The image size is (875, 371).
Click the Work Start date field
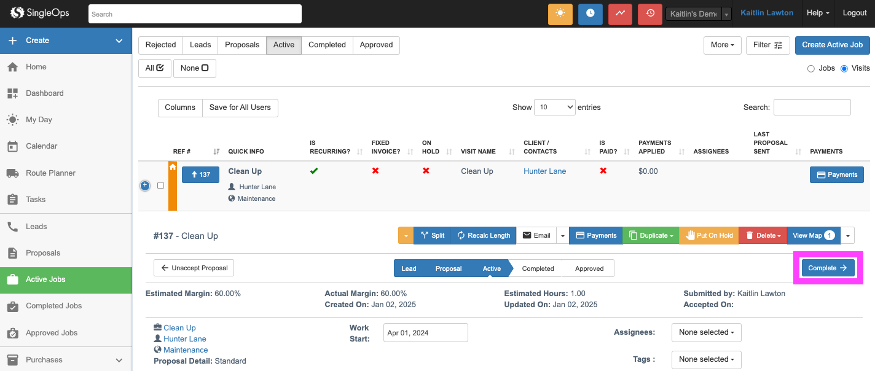click(425, 333)
